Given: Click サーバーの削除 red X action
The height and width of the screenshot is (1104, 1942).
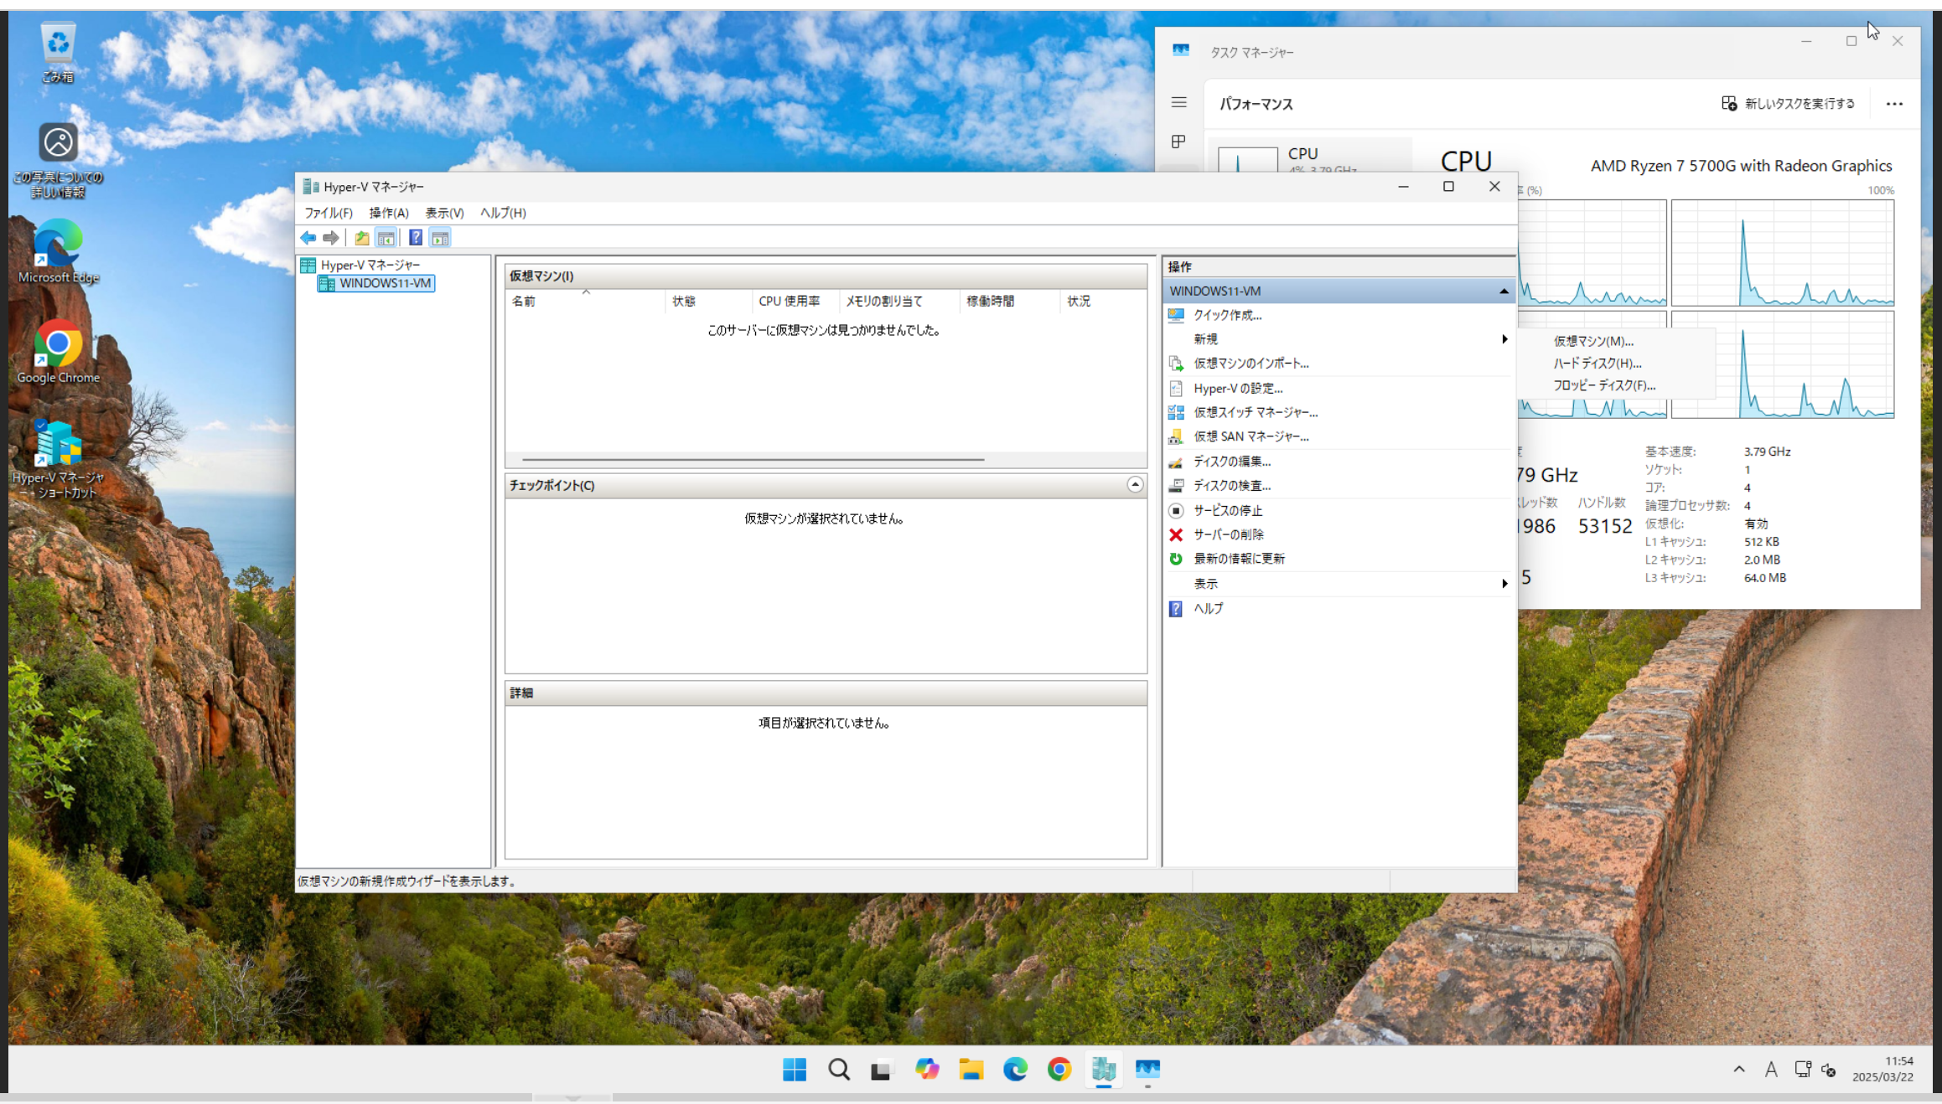Looking at the screenshot, I should 1228,534.
